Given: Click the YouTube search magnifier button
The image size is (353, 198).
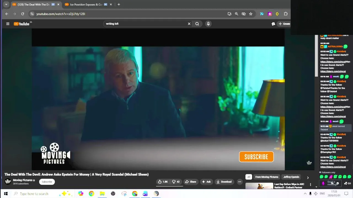Looking at the screenshot, I should coord(197,24).
